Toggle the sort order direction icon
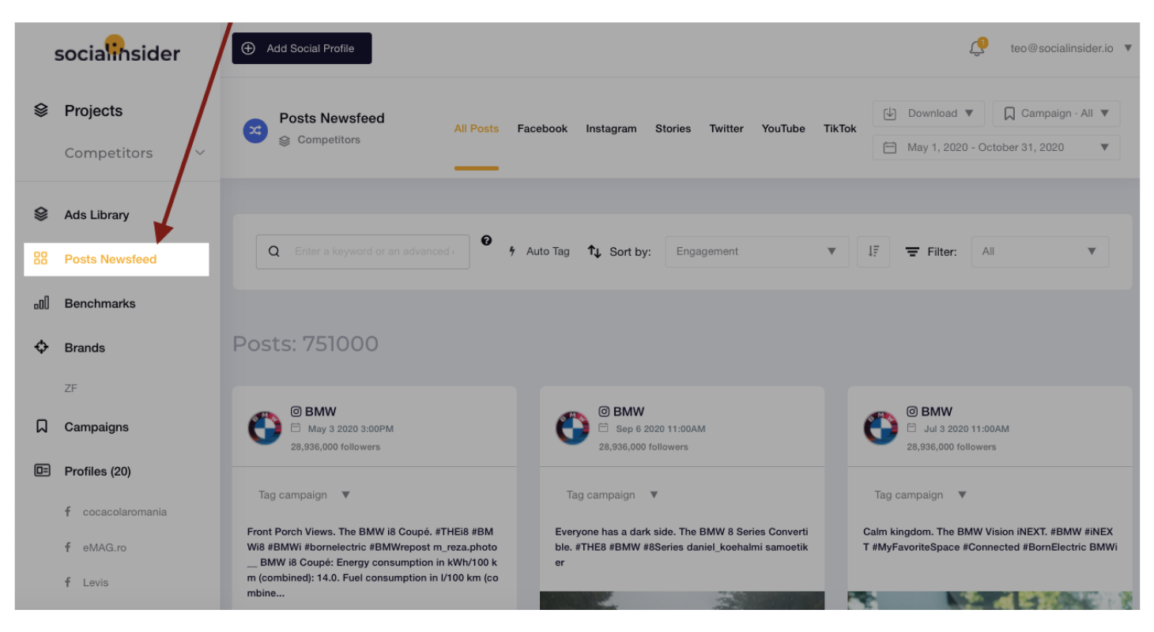 873,251
